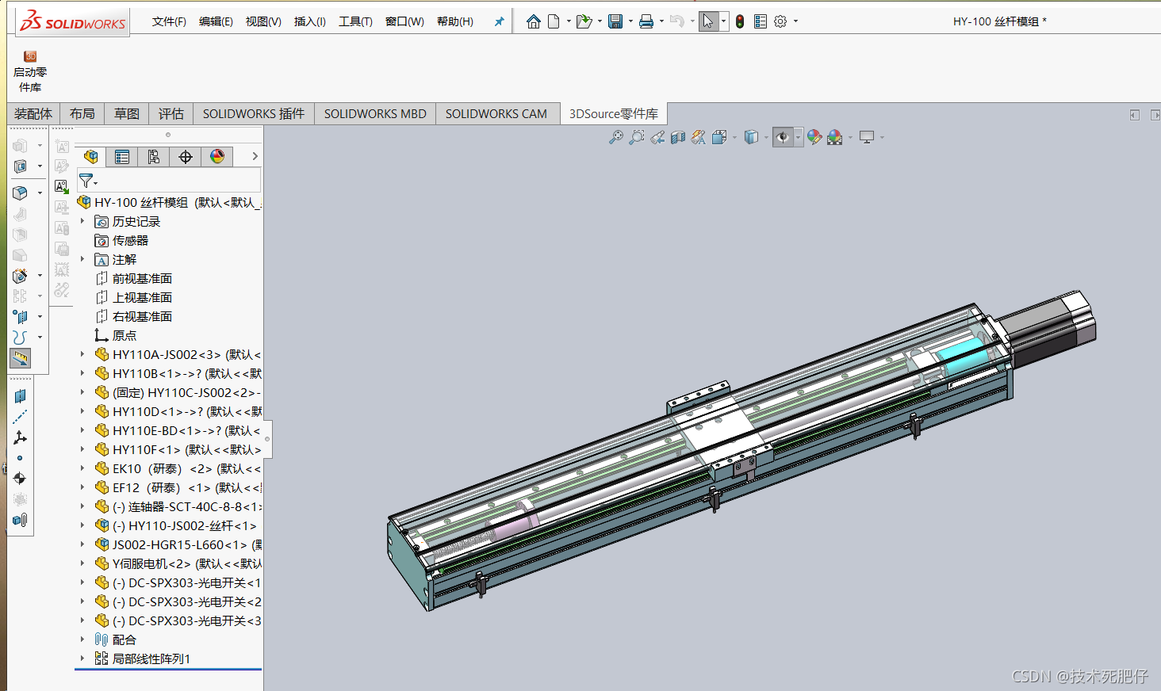Image resolution: width=1161 pixels, height=691 pixels.
Task: Open the FeatureManager design tree tab
Action: point(91,157)
